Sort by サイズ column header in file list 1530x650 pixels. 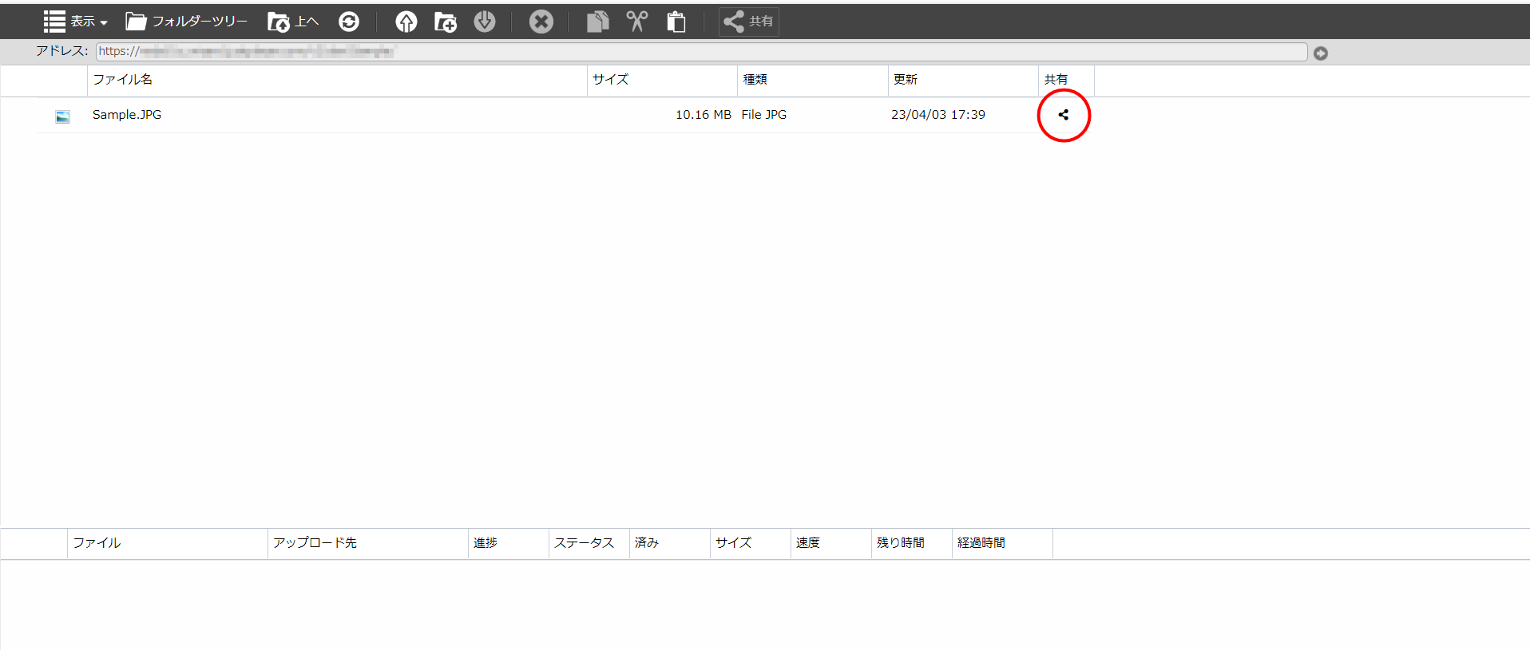coord(611,80)
